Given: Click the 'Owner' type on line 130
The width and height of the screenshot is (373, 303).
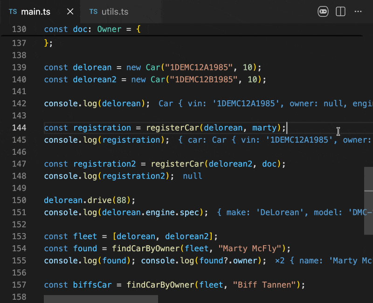Looking at the screenshot, I should [x=109, y=29].
